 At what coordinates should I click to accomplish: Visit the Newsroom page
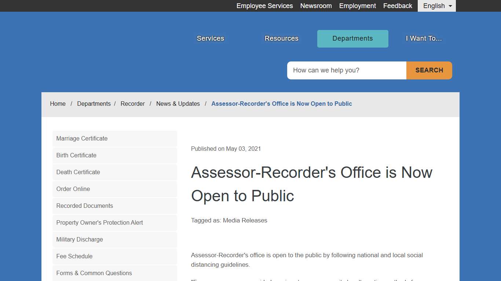point(316,5)
